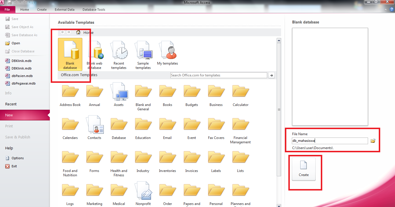The image size is (395, 207).
Task: Open recent file dbPegawai.mdb
Action: [20, 83]
